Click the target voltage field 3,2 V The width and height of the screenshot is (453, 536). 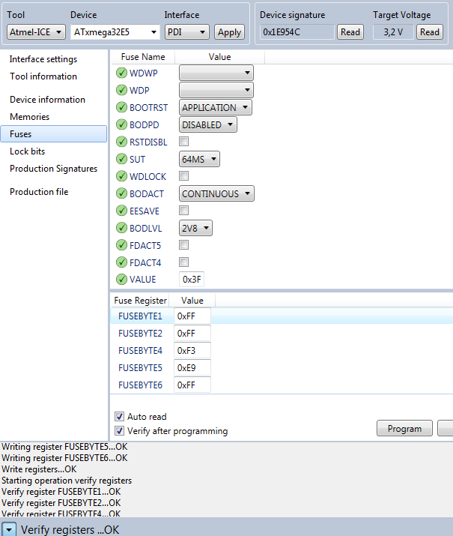click(x=393, y=32)
